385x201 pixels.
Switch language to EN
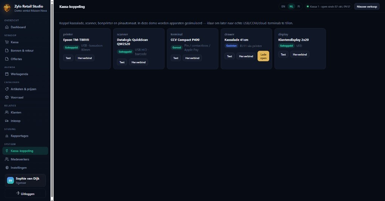pyautogui.click(x=283, y=7)
